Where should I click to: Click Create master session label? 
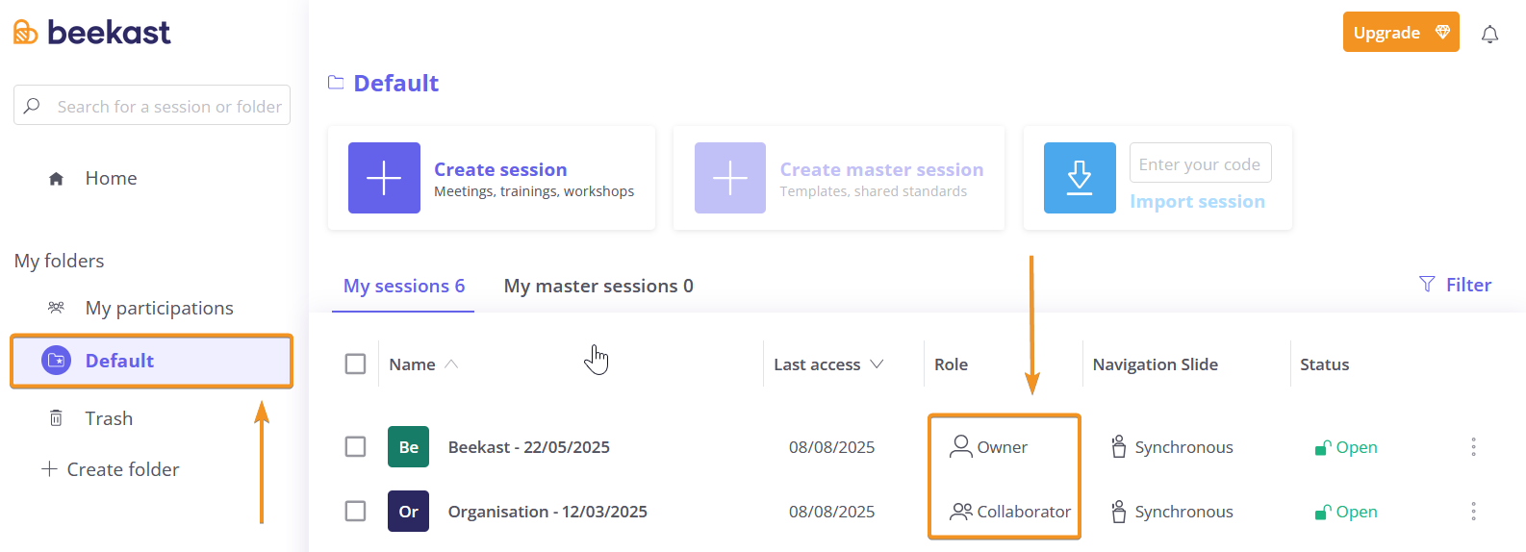[x=881, y=169]
